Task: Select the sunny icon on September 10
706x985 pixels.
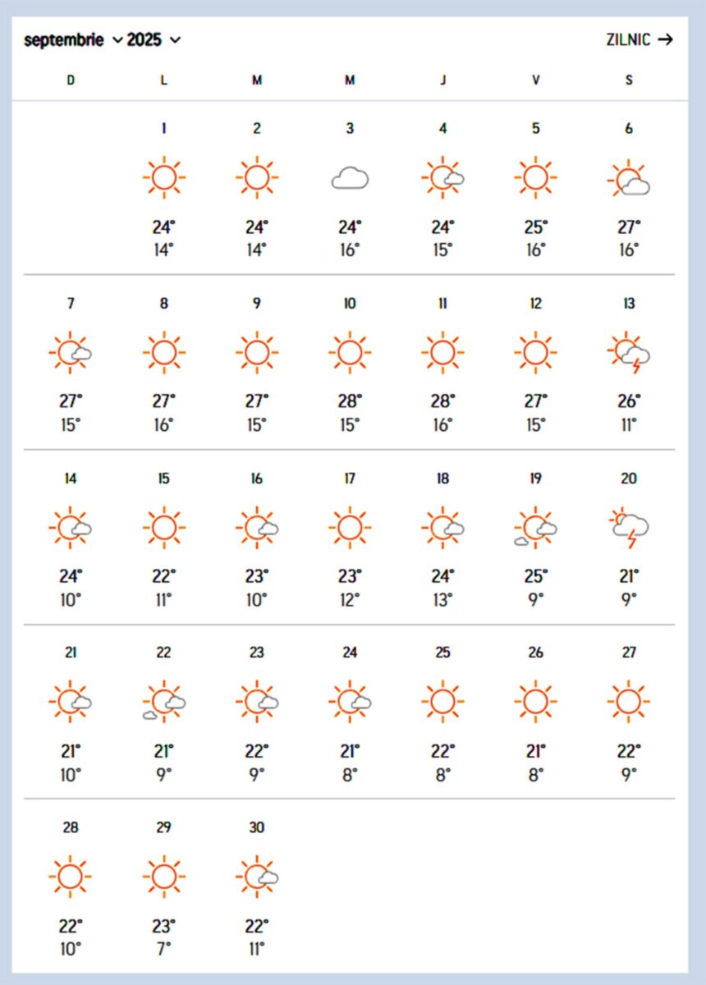Action: 350,352
